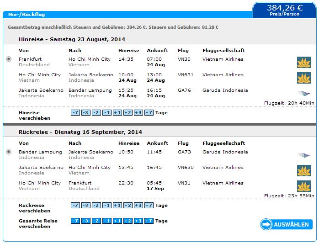Shift Rückreise by -2 days
This screenshot has width=319, height=243.
click(96, 206)
